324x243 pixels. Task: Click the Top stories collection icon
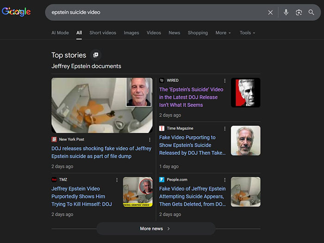pyautogui.click(x=96, y=55)
